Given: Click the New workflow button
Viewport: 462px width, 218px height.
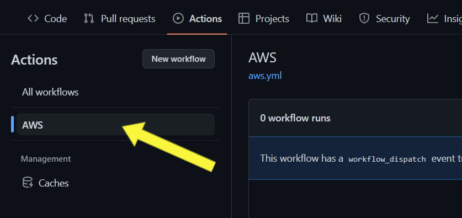Looking at the screenshot, I should click(x=178, y=59).
